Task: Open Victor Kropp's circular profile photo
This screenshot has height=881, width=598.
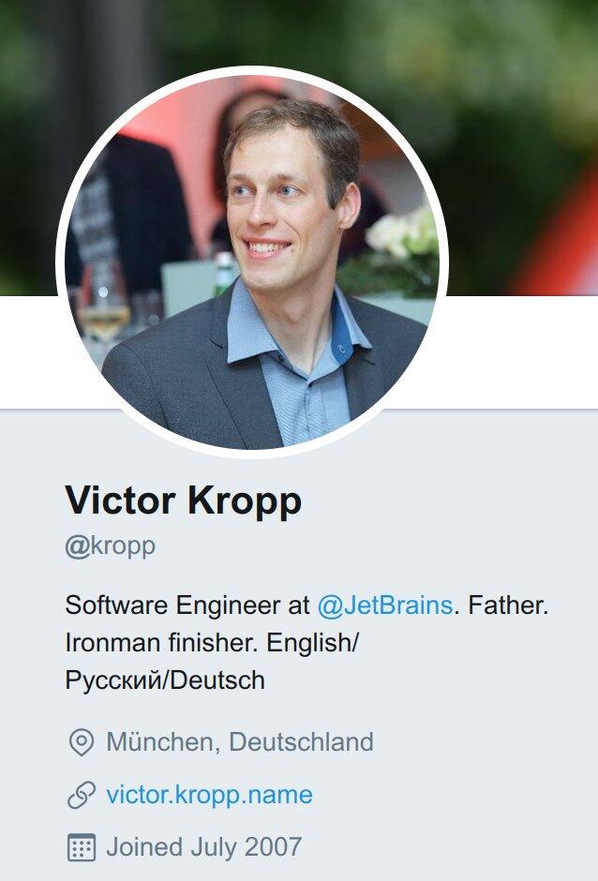Action: point(252,261)
